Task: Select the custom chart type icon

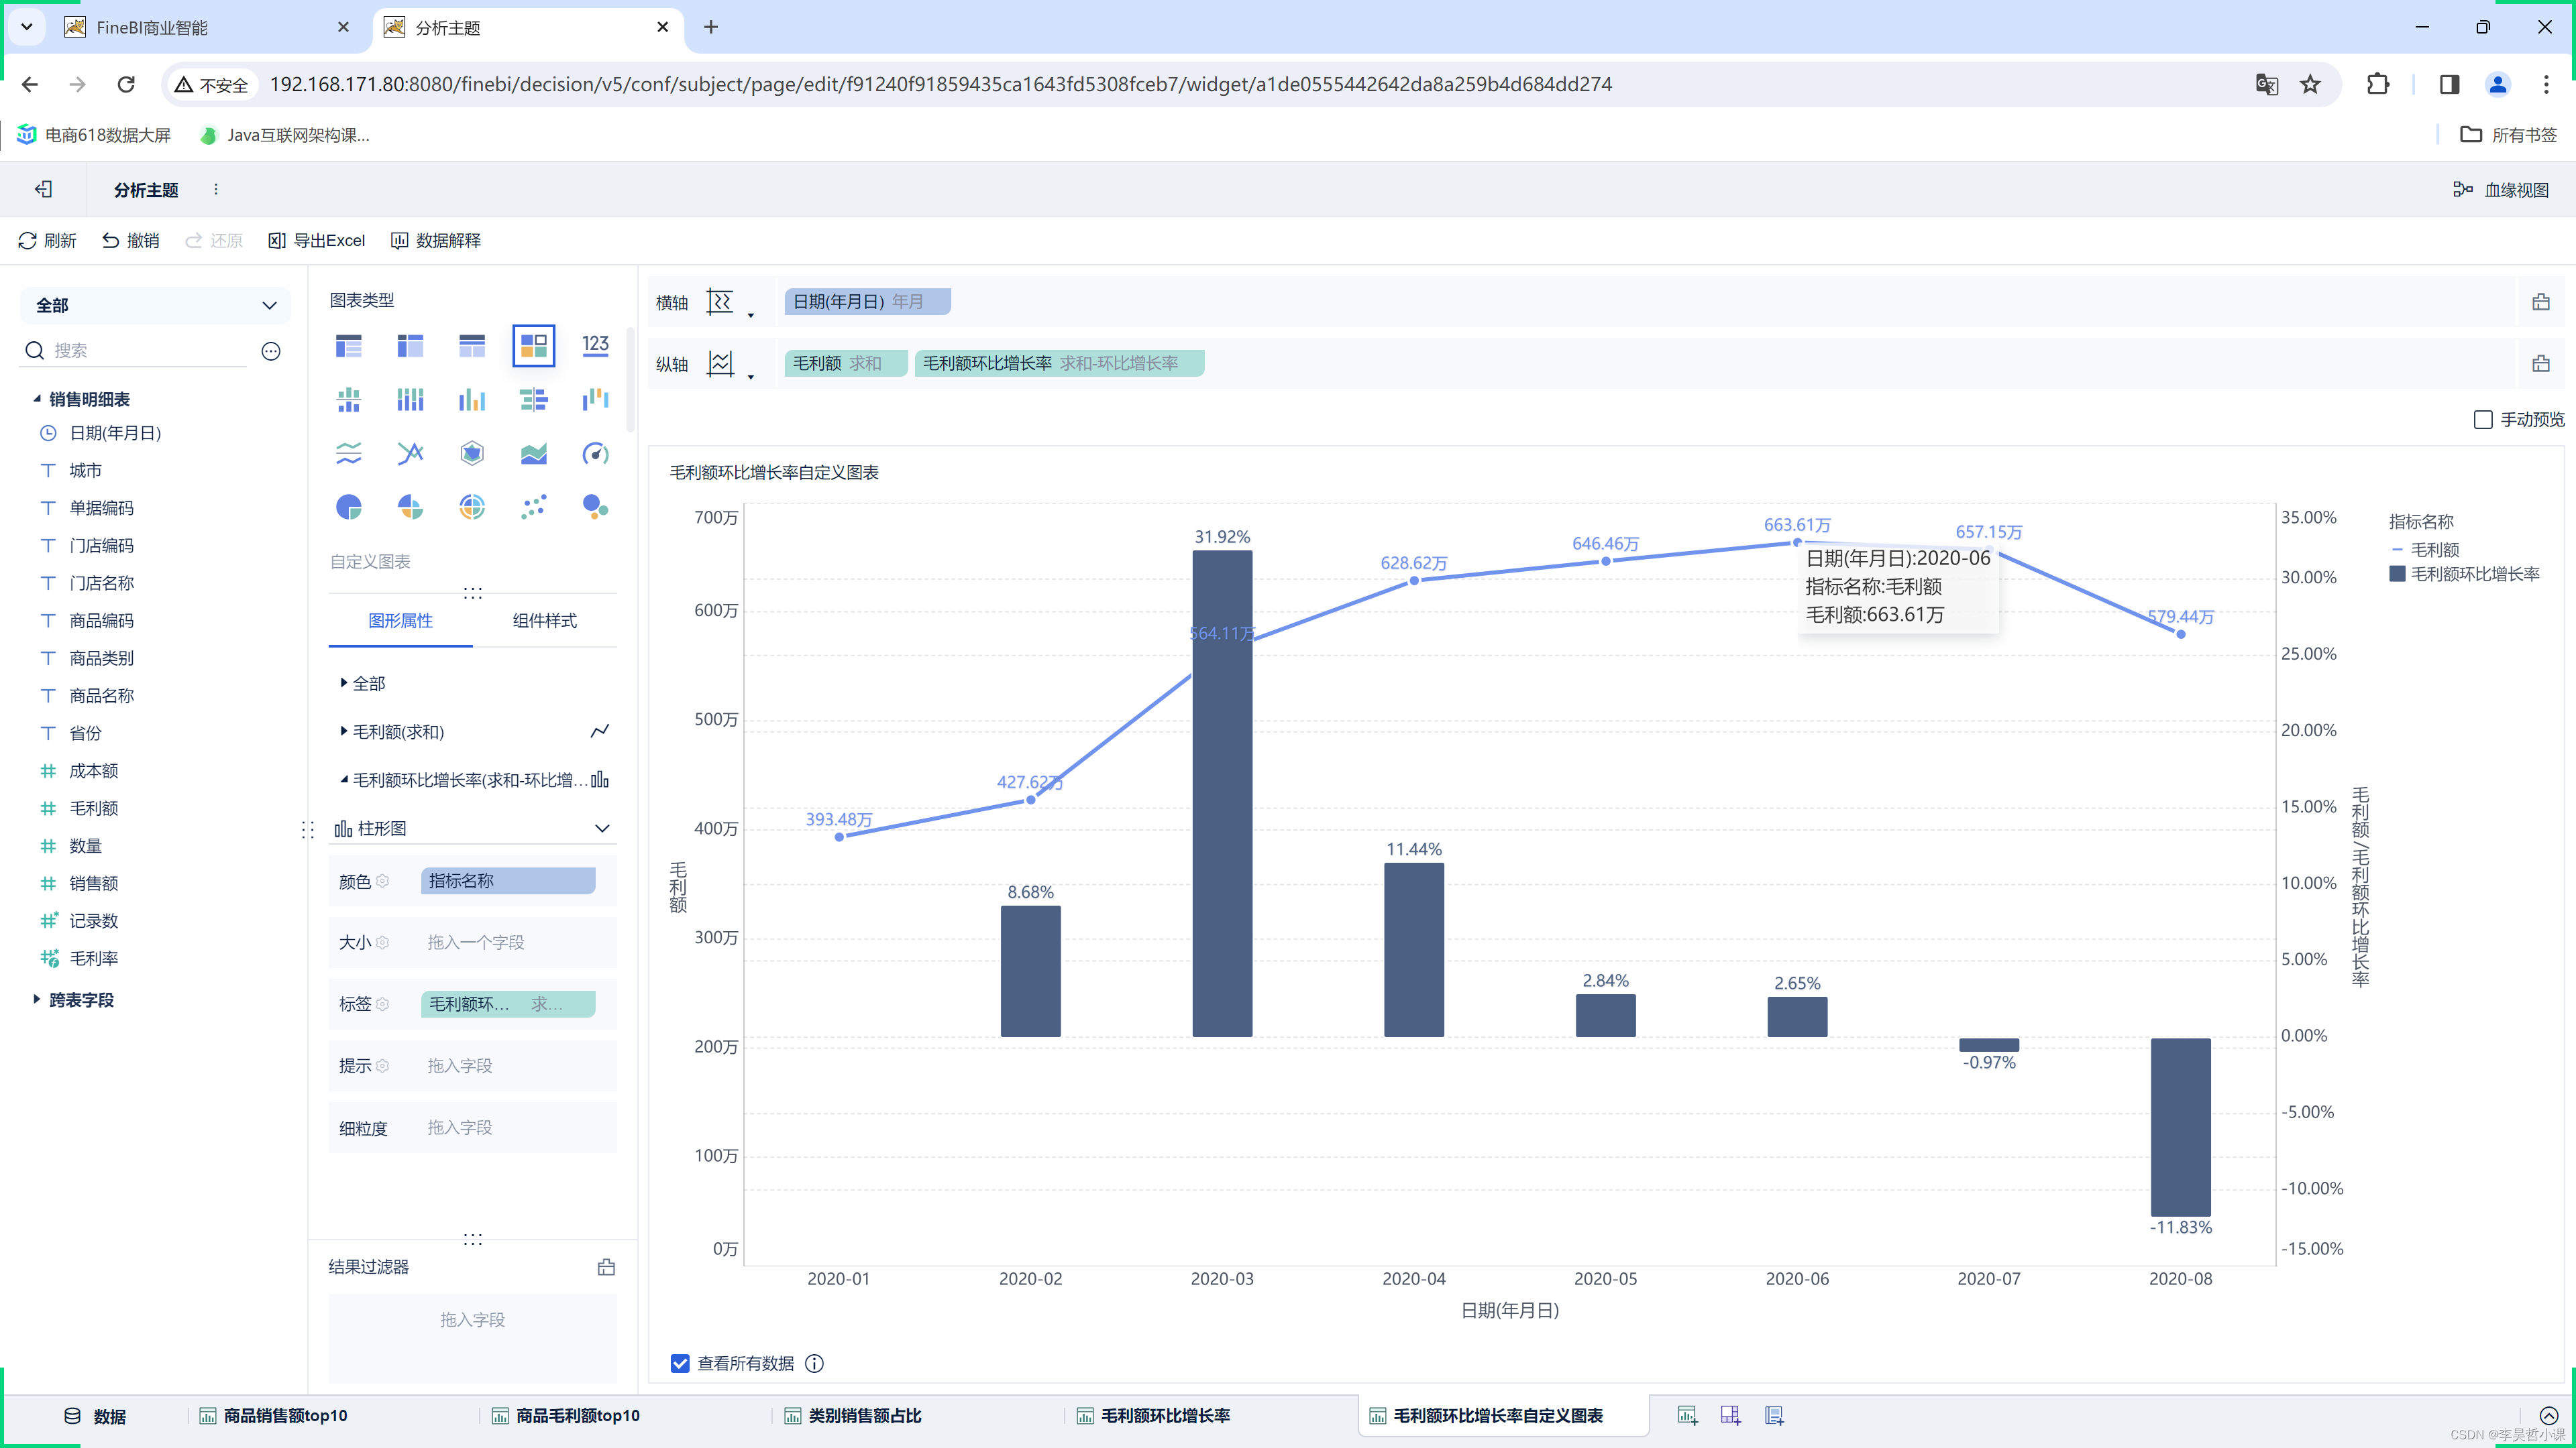Action: pyautogui.click(x=534, y=346)
